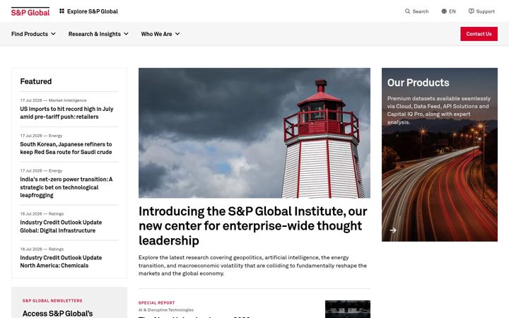509x318 pixels.
Task: Click the Market Intelligence category tag
Action: coord(68,100)
